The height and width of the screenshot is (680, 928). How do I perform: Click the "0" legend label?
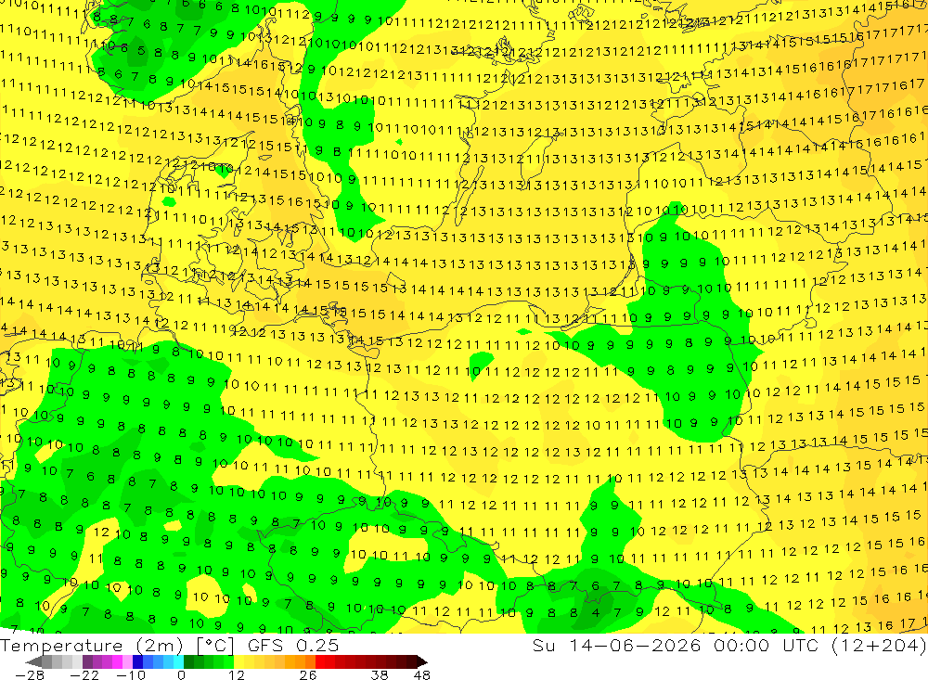pos(182,675)
